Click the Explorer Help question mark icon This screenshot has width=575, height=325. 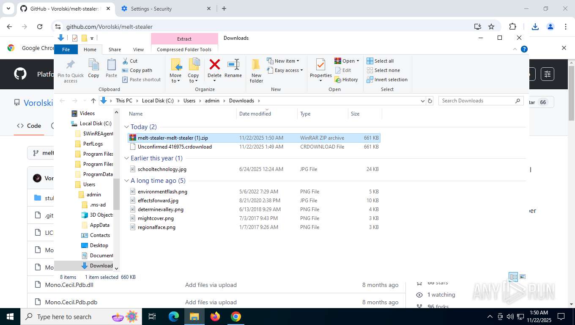pyautogui.click(x=524, y=49)
